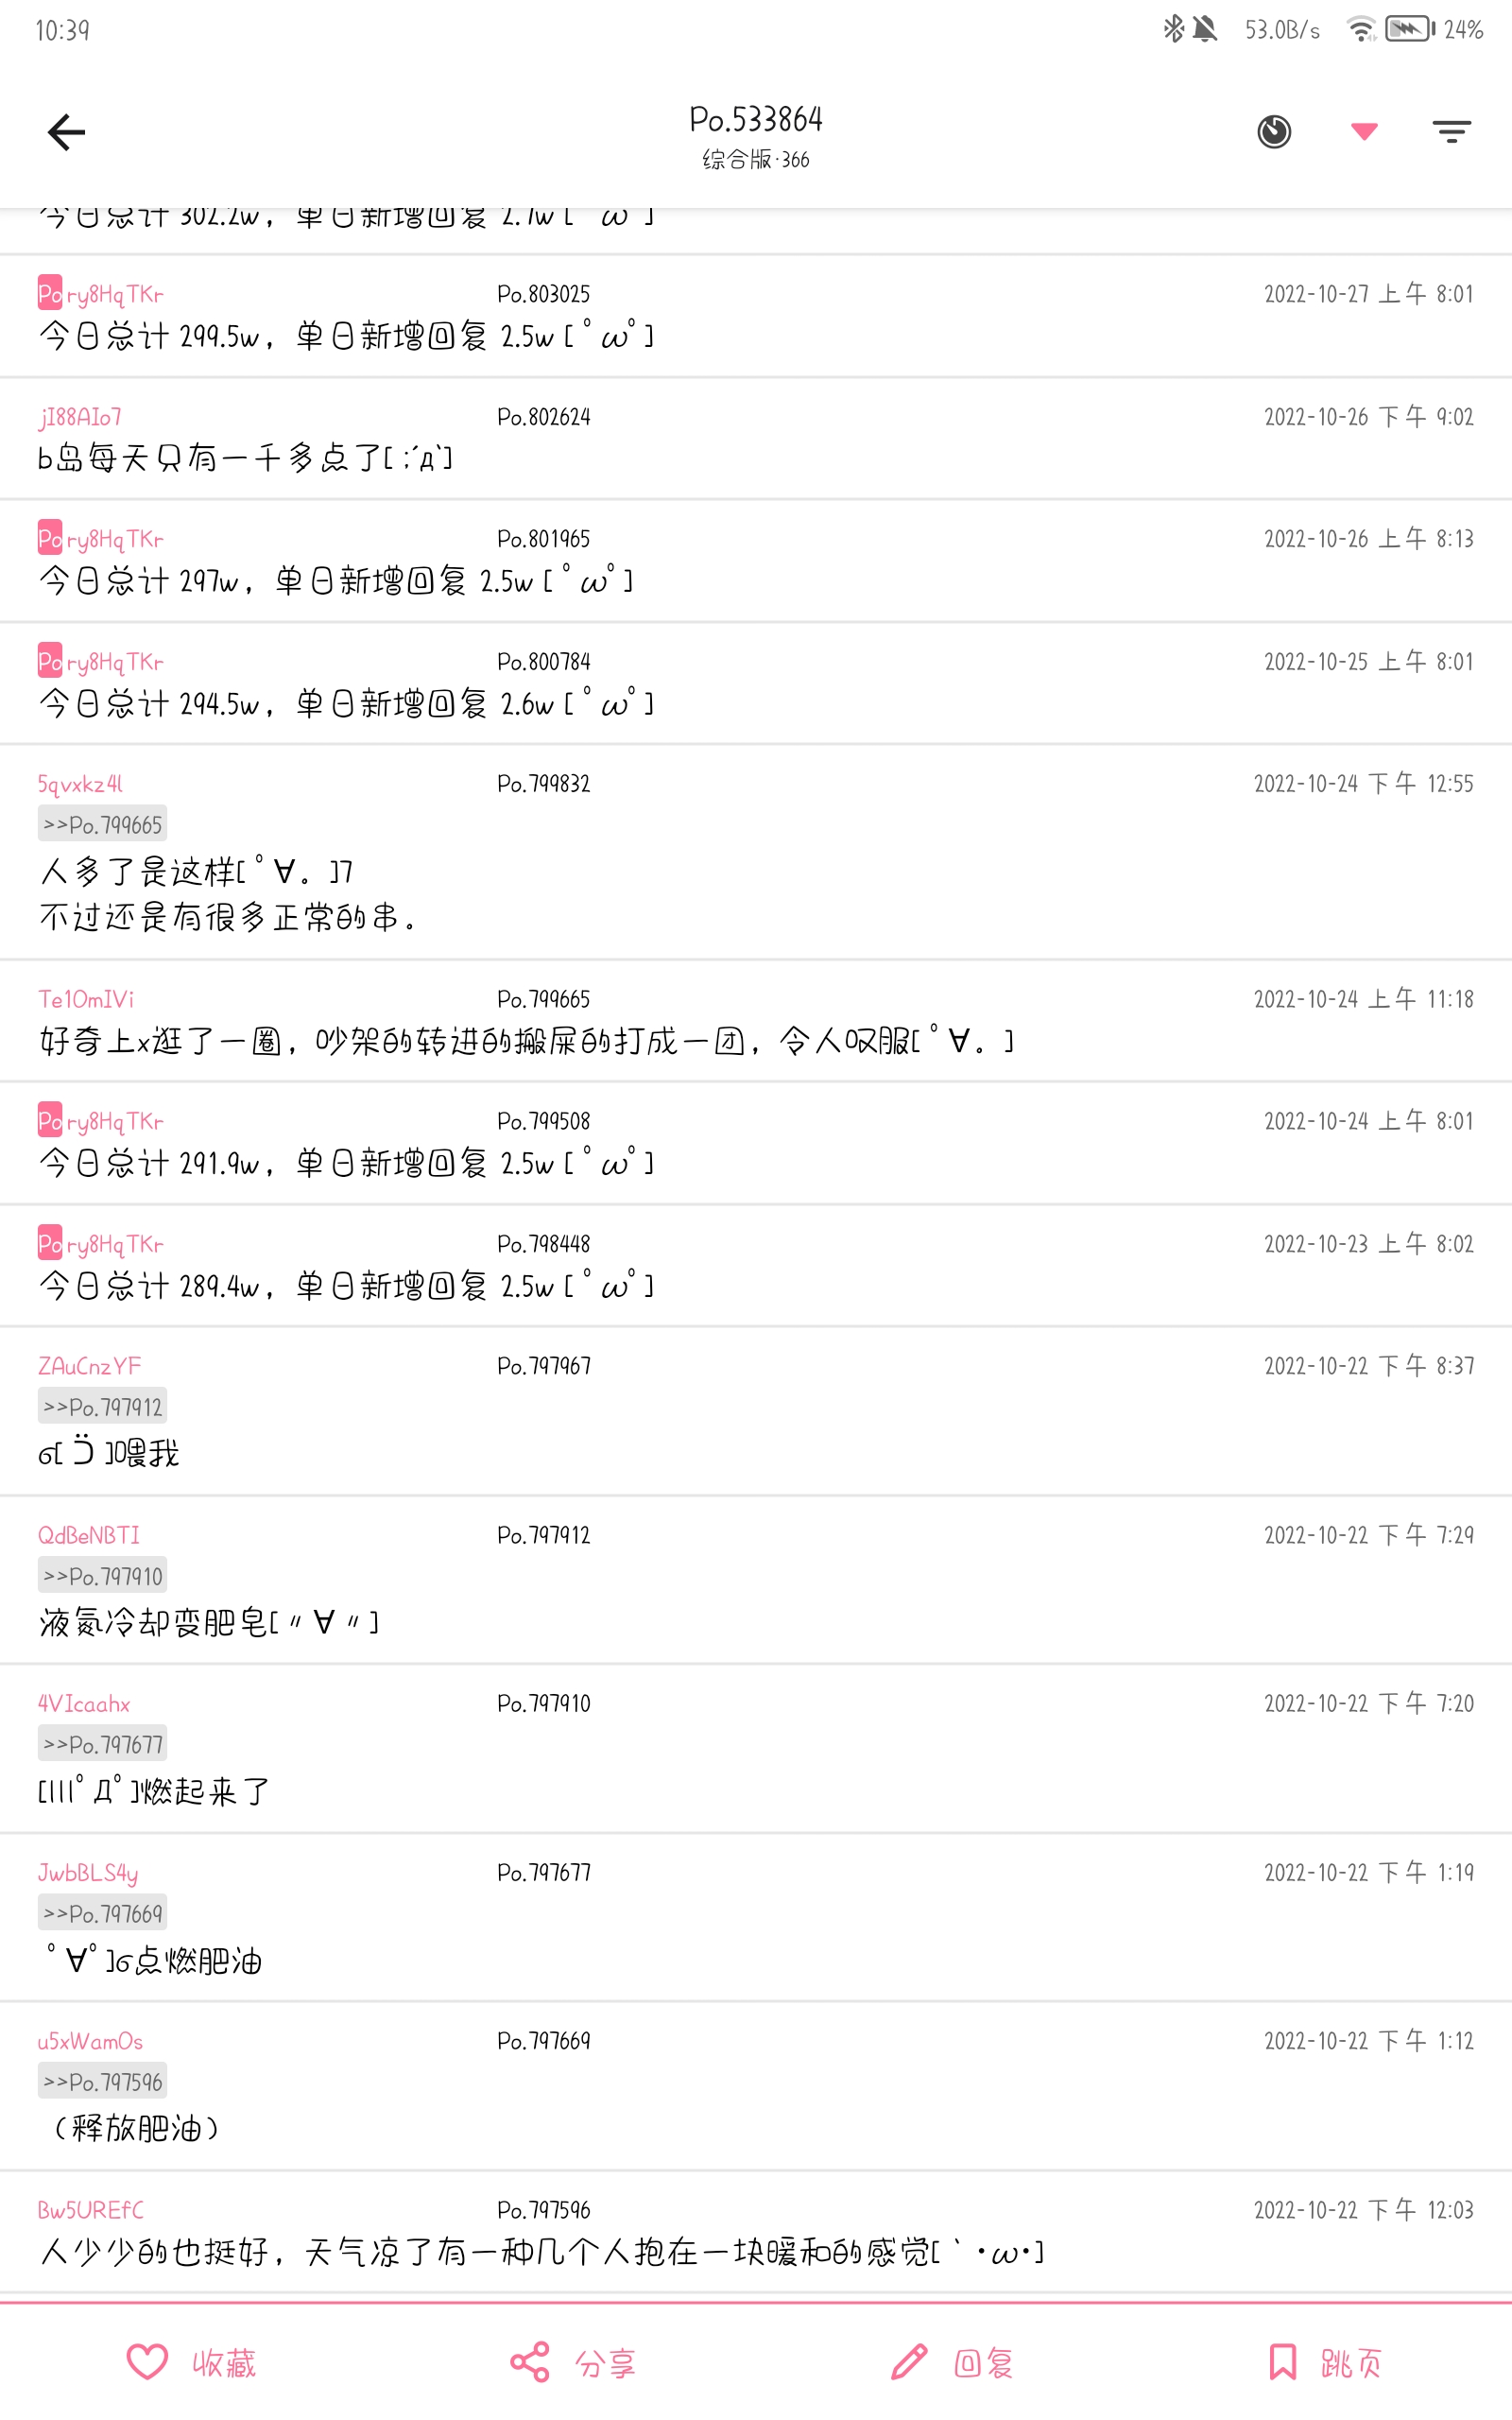
Task: Expand the pink dropdown triangle
Action: tap(1364, 130)
